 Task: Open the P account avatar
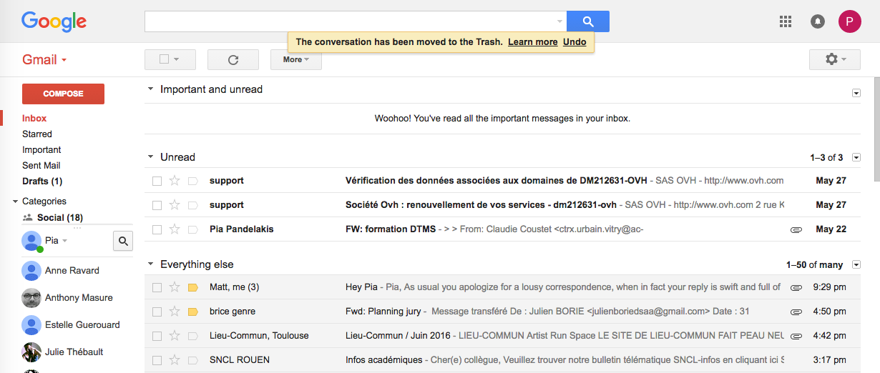pos(849,21)
